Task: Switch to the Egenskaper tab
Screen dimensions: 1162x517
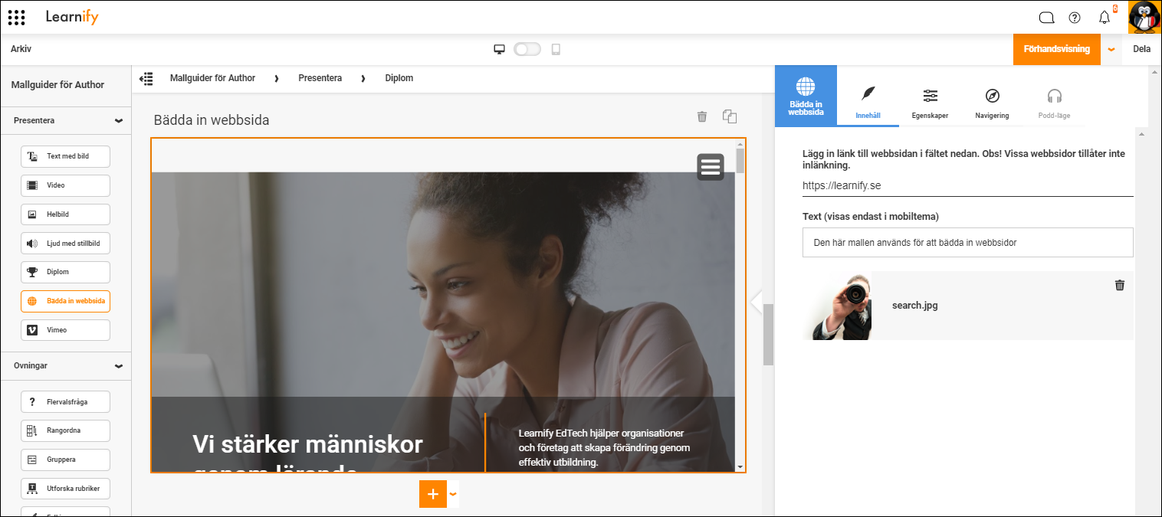Action: (x=930, y=103)
